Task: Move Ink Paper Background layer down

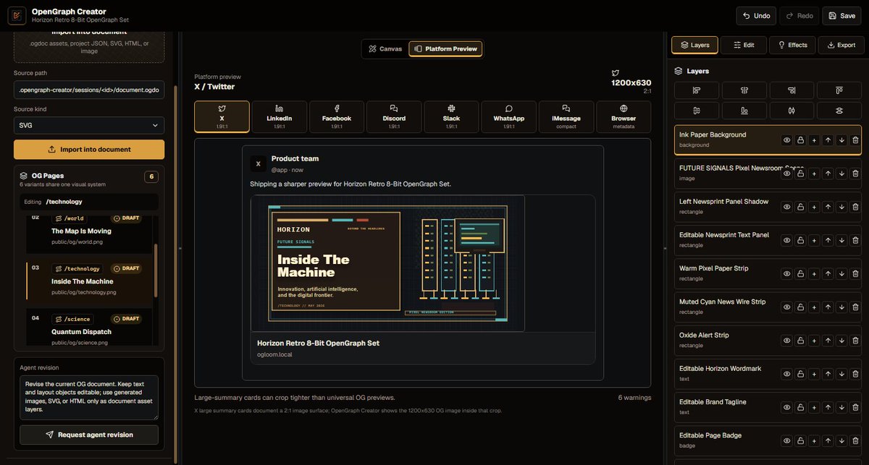Action: coord(841,140)
